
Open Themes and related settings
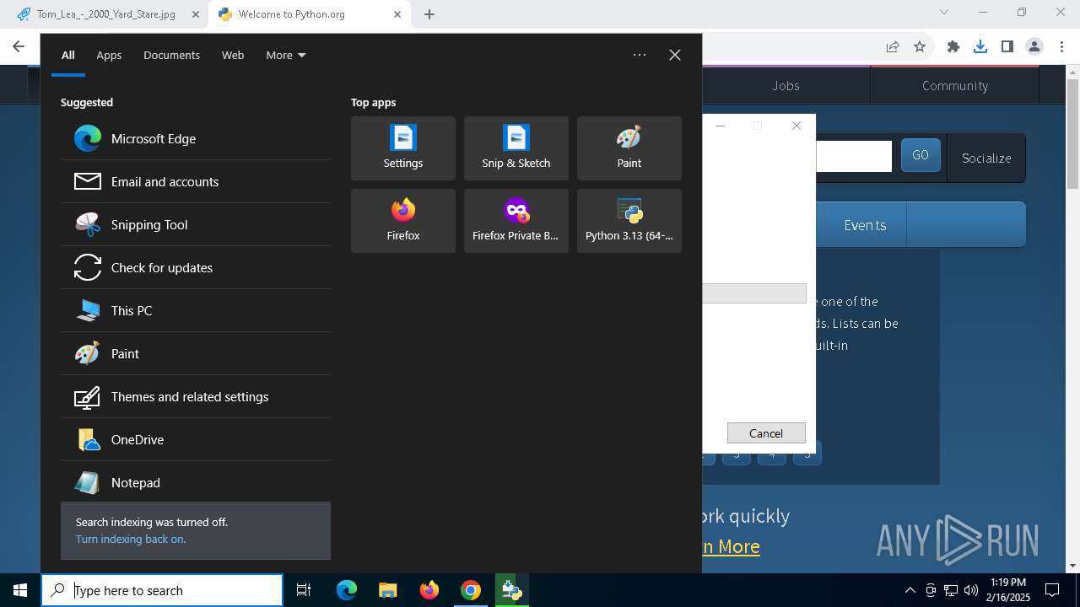(196, 396)
